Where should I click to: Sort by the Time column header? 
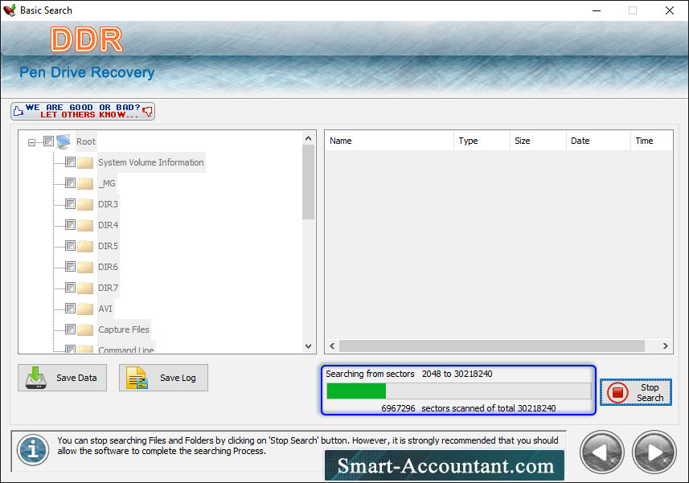click(652, 141)
